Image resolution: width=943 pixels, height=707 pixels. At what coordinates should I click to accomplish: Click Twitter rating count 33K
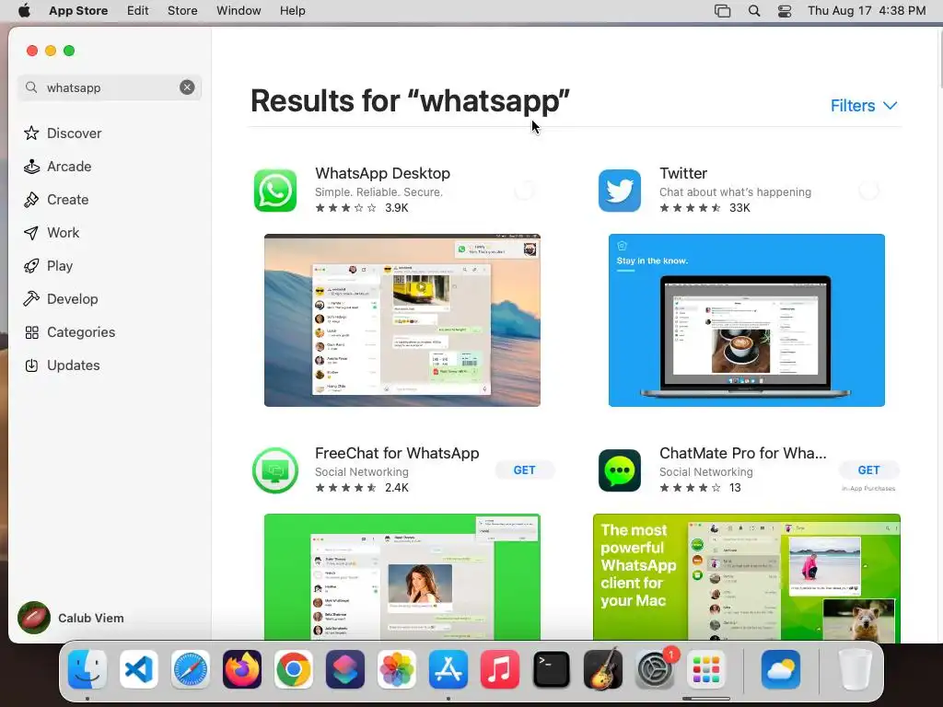pyautogui.click(x=739, y=208)
